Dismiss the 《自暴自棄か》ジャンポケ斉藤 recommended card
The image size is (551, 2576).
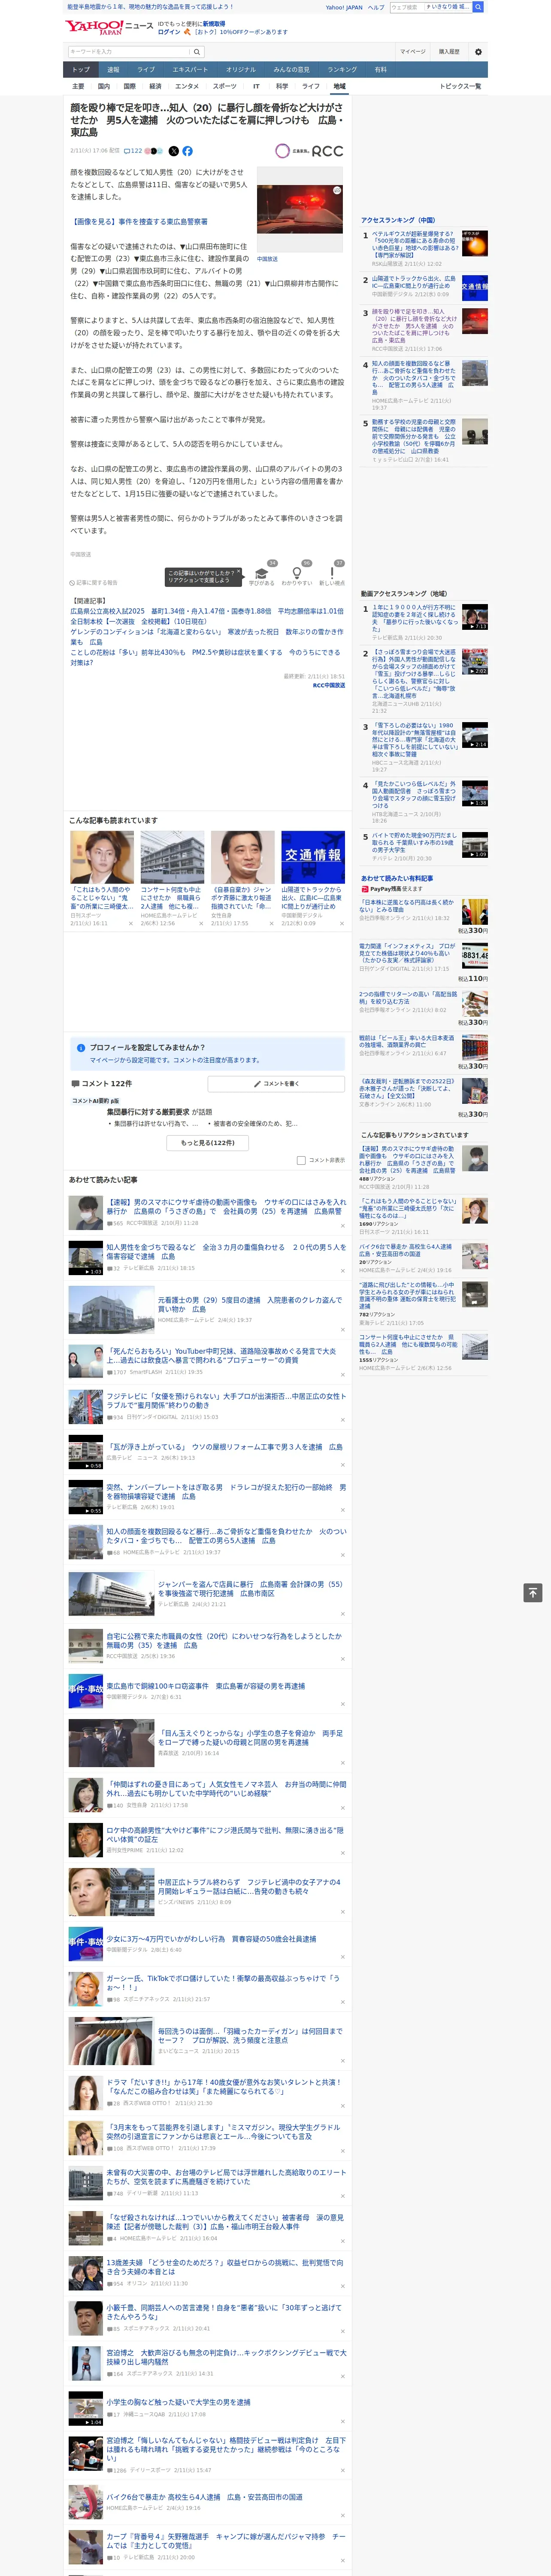pos(271,923)
